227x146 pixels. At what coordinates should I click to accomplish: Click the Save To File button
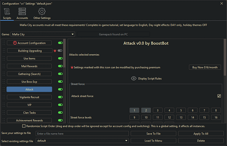coord(154,134)
